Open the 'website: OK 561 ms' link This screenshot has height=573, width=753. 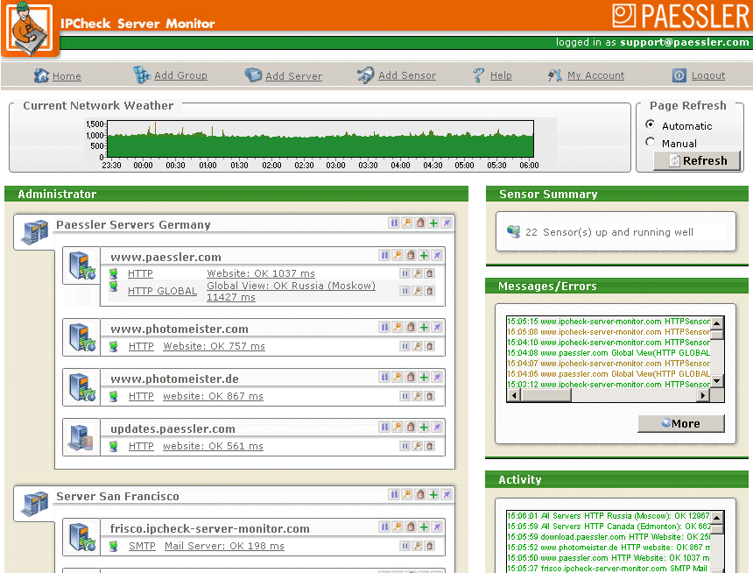[214, 446]
